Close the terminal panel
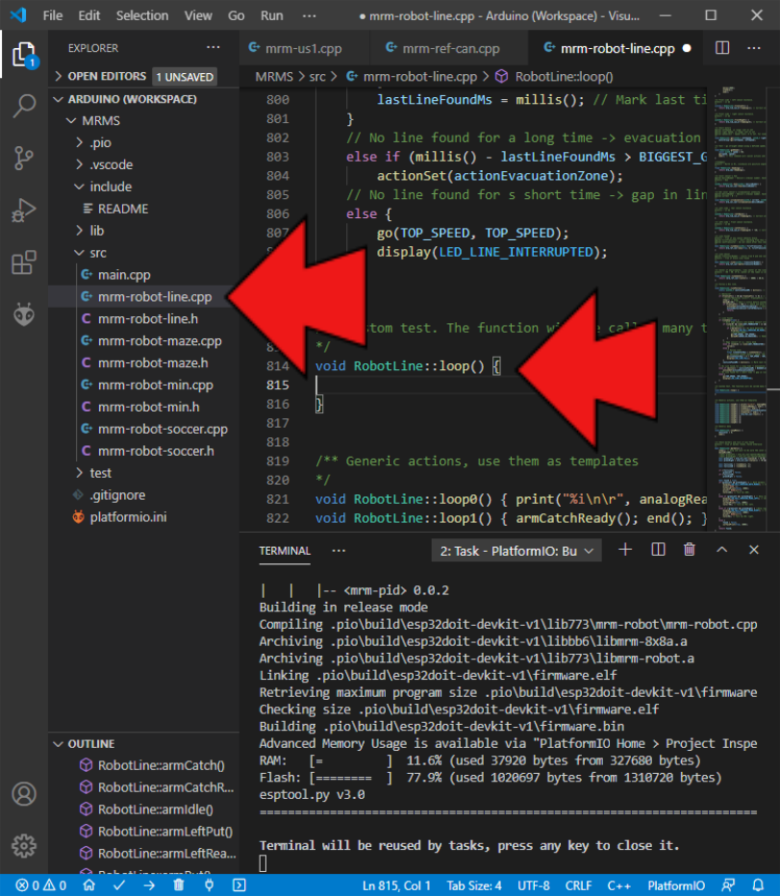780x896 pixels. tap(754, 550)
